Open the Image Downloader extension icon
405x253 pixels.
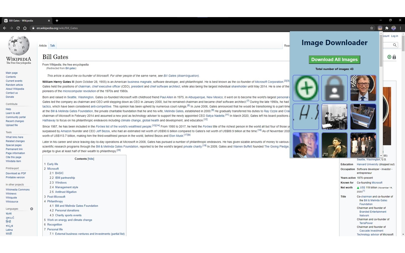pos(380,28)
